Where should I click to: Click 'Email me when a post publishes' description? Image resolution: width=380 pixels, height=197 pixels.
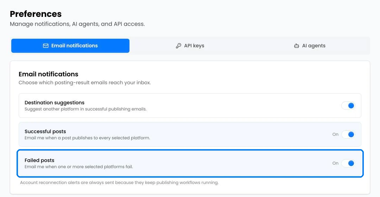(x=87, y=138)
